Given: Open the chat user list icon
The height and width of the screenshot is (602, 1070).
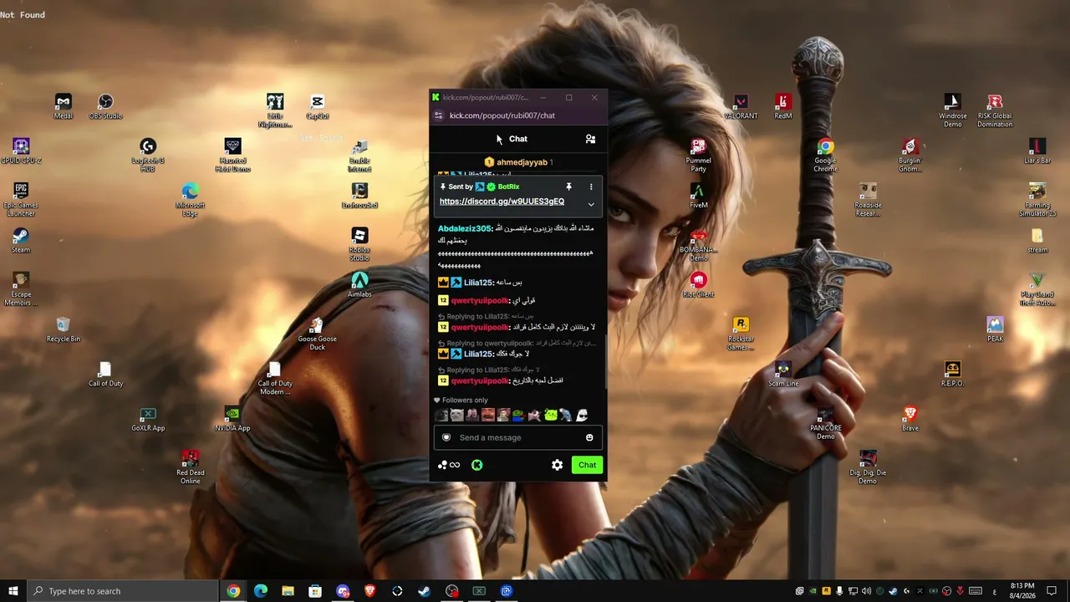Looking at the screenshot, I should [x=590, y=139].
